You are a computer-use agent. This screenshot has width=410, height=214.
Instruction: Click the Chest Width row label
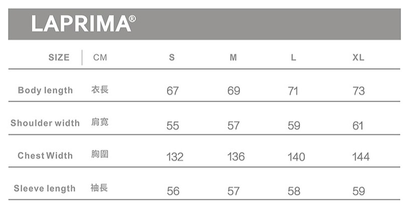(45, 155)
